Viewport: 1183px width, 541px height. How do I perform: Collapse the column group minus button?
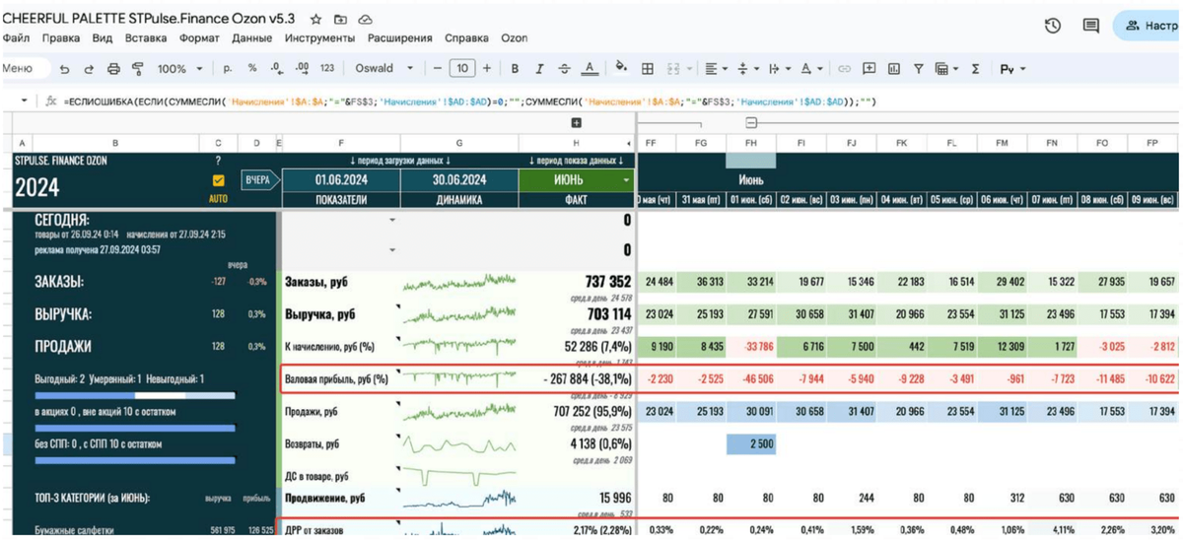coord(751,123)
